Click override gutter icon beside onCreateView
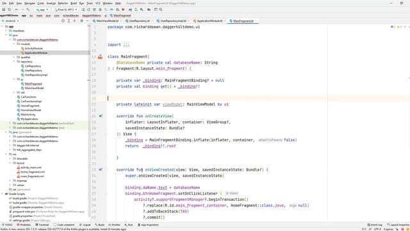Image resolution: width=410 pixels, height=231 pixels. pyautogui.click(x=101, y=116)
